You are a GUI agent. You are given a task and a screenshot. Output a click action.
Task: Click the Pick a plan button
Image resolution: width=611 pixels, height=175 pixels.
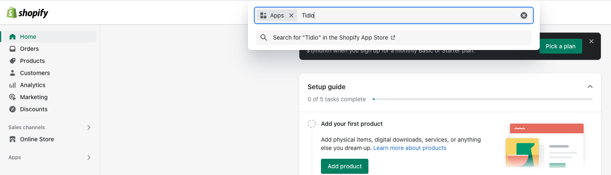(x=561, y=46)
